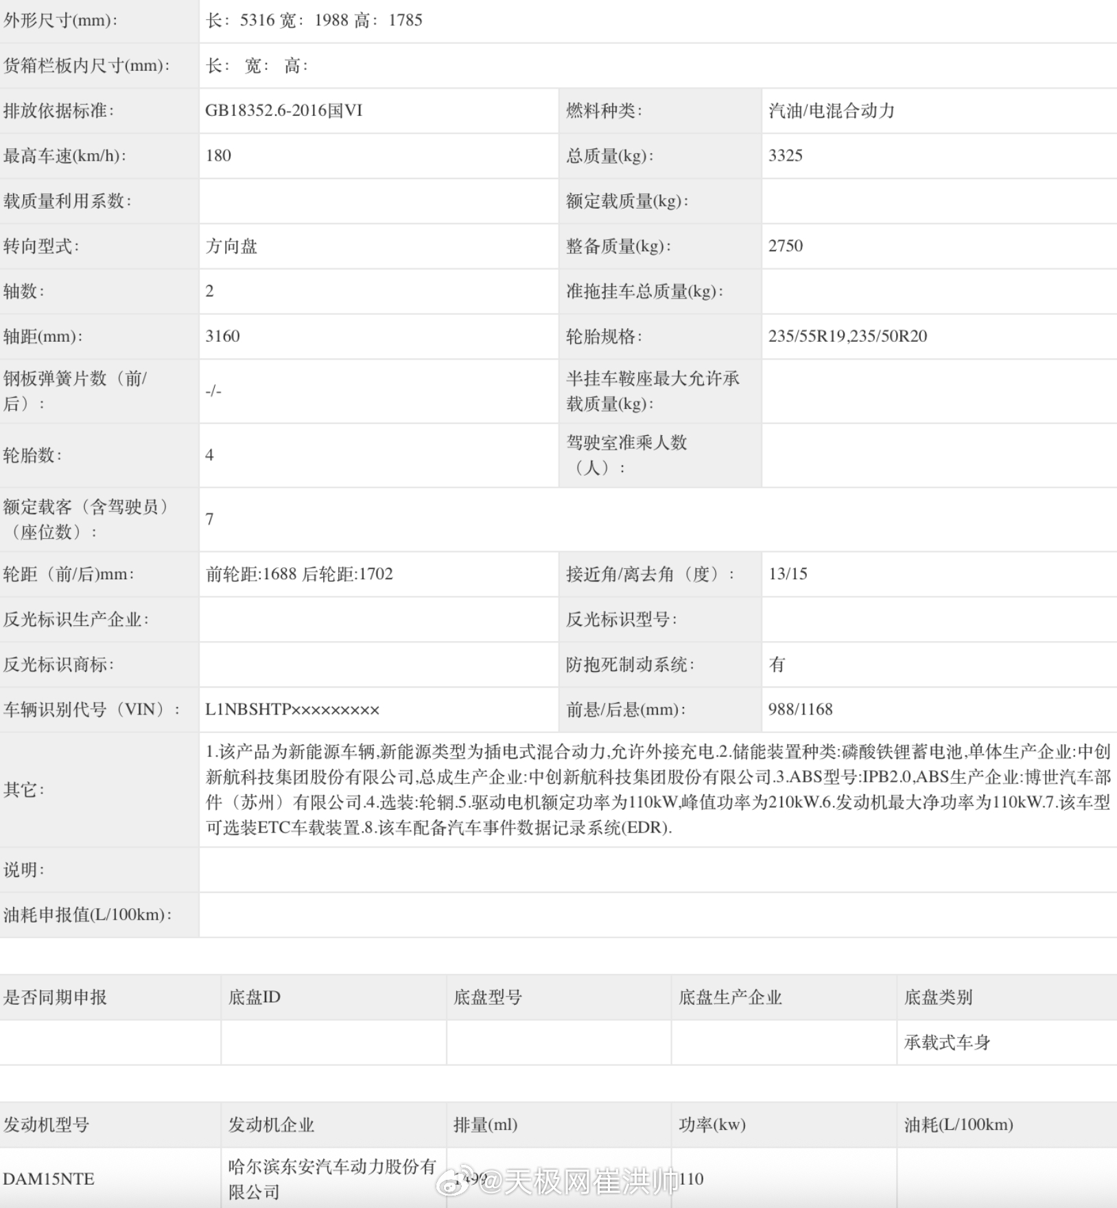Select the 说明 label
1117x1208 pixels.
click(23, 870)
